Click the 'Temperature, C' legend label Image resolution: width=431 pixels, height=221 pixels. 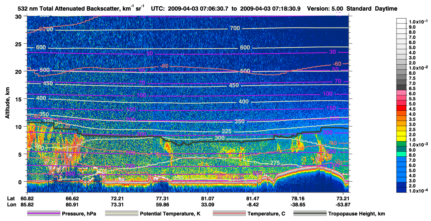pos(266,214)
